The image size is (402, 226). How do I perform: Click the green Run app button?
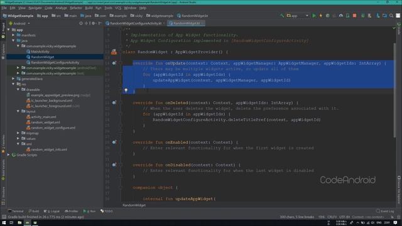coord(314,16)
